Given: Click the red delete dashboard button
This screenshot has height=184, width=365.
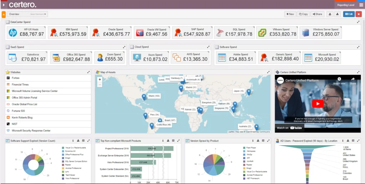Looking at the screenshot, I should (x=359, y=14).
